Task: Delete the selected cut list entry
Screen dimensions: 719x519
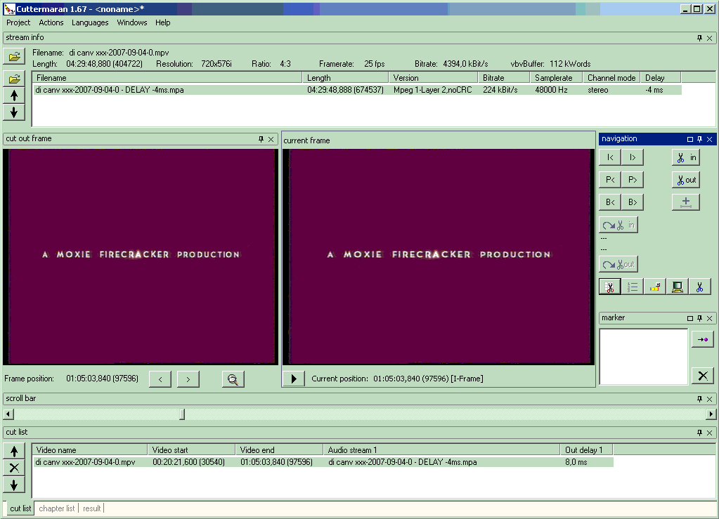Action: pos(14,468)
